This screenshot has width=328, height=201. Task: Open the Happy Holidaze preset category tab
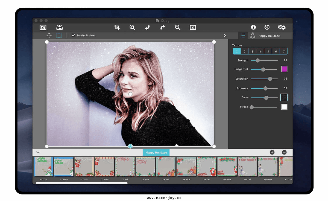click(x=156, y=153)
